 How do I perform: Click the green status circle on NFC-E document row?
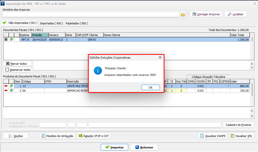(11, 40)
